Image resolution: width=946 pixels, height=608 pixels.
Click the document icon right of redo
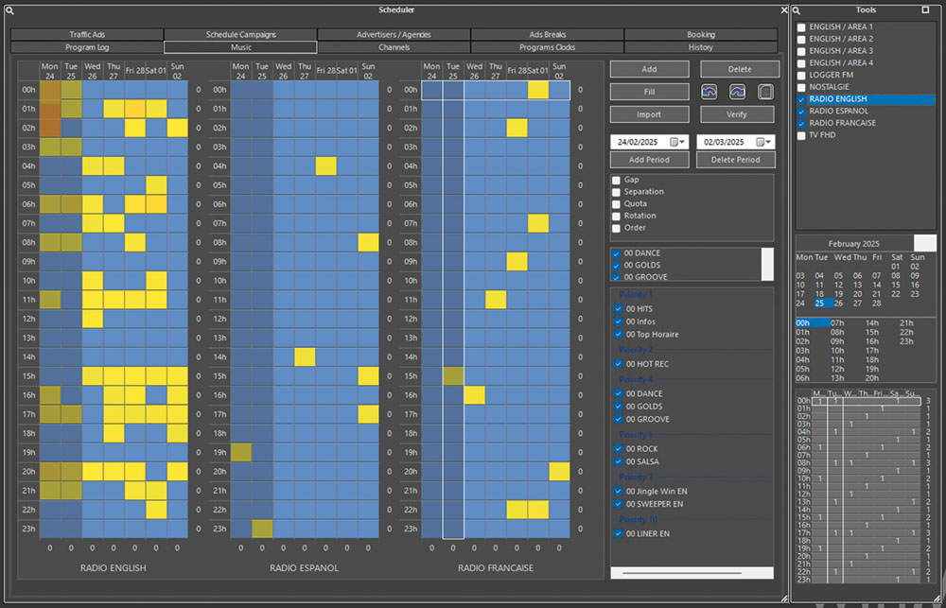tap(766, 92)
